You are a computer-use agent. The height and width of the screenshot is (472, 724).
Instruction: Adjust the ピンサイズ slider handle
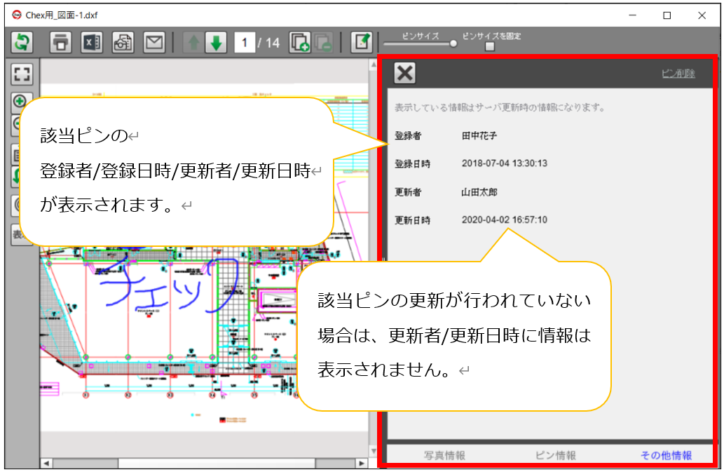(453, 43)
